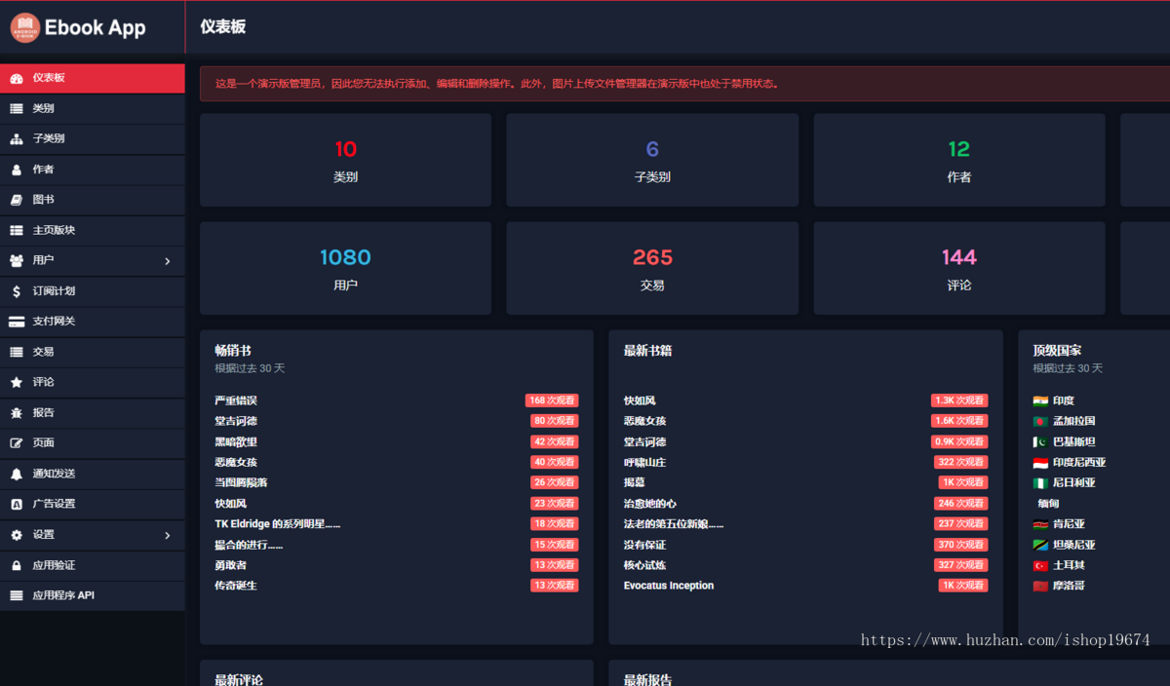Click the credit card icon beside 支付网关
1170x686 pixels.
tap(16, 322)
